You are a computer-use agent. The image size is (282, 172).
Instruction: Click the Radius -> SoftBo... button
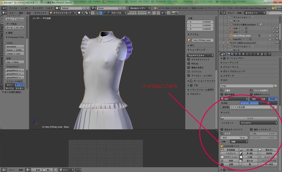[x=15, y=50]
